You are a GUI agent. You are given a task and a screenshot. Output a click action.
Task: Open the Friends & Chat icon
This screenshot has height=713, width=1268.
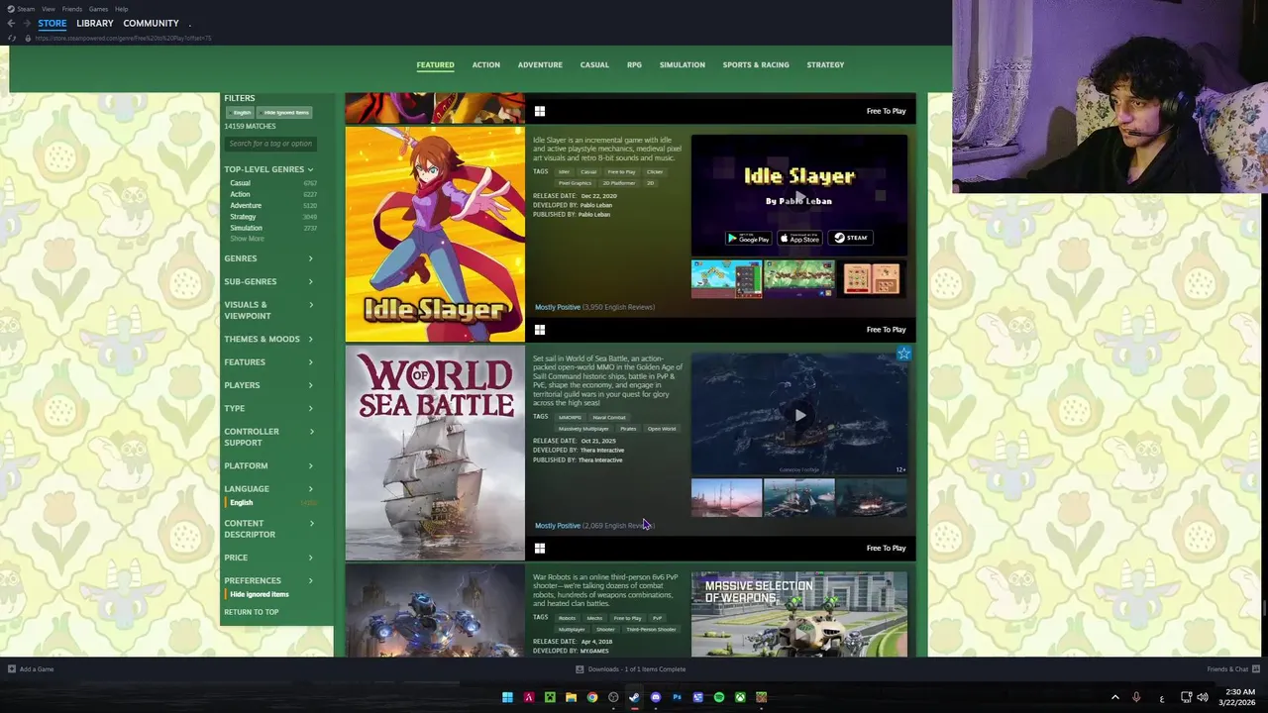coord(1256,669)
